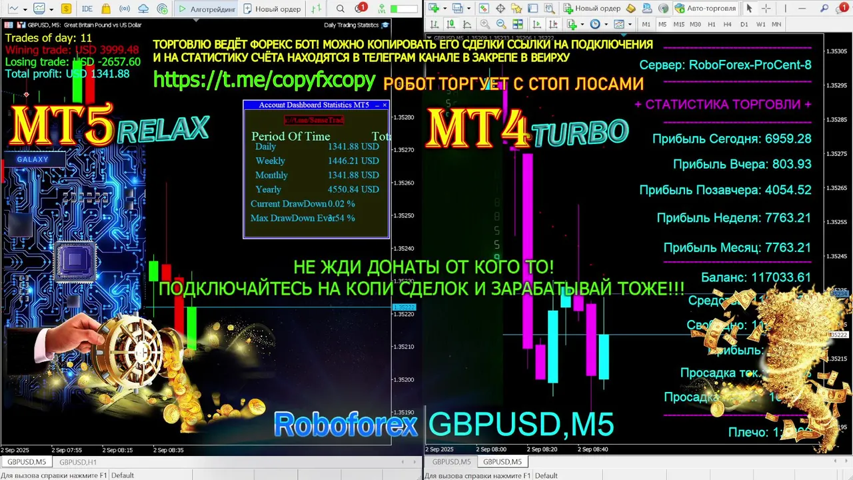Draw vertical line tool in MT4
Screen dimensions: 853x480
click(785, 9)
